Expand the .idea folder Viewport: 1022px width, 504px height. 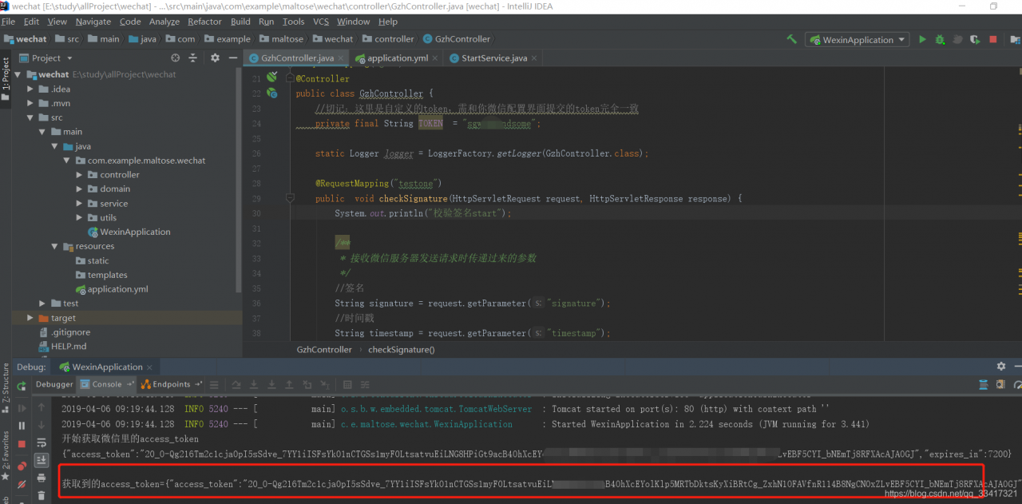30,89
